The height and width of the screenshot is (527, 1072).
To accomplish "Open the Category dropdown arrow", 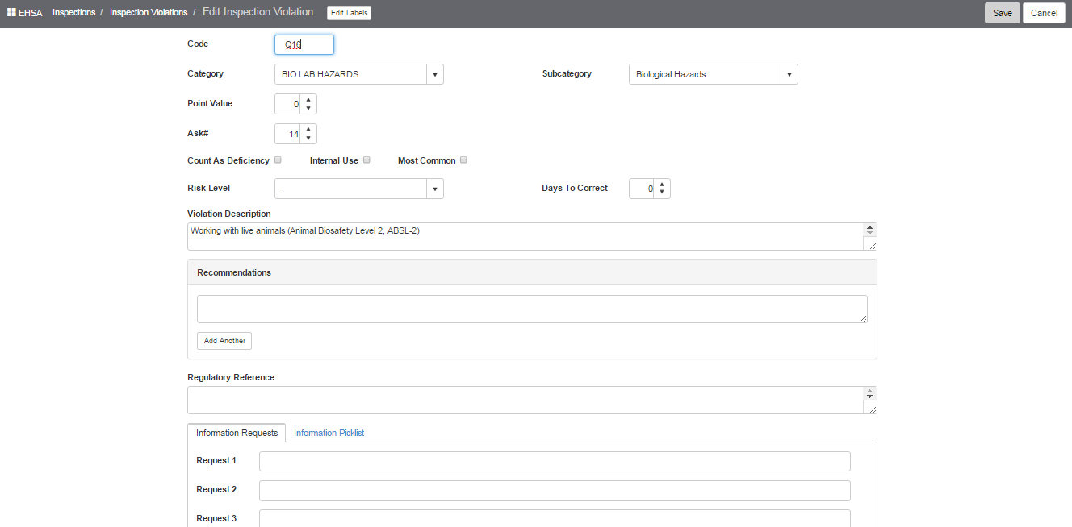I will 435,74.
